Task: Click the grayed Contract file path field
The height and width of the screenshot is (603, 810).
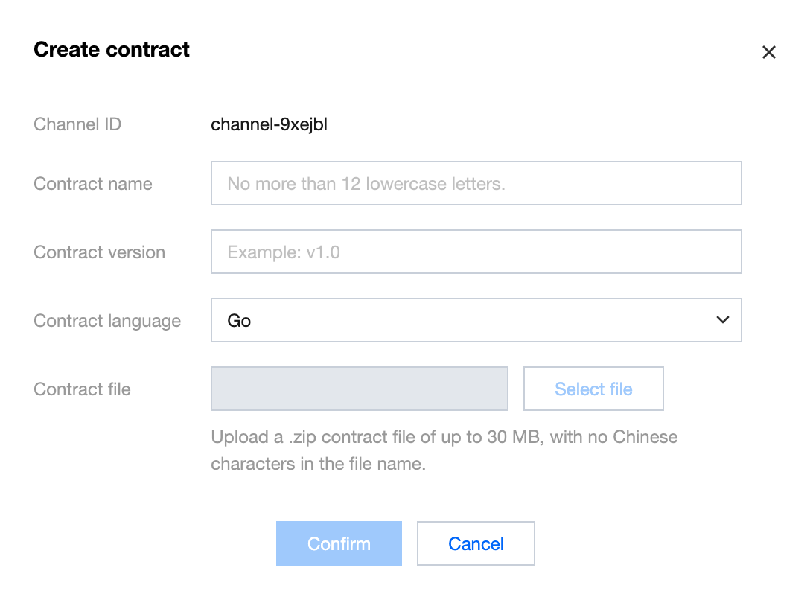Action: tap(360, 389)
